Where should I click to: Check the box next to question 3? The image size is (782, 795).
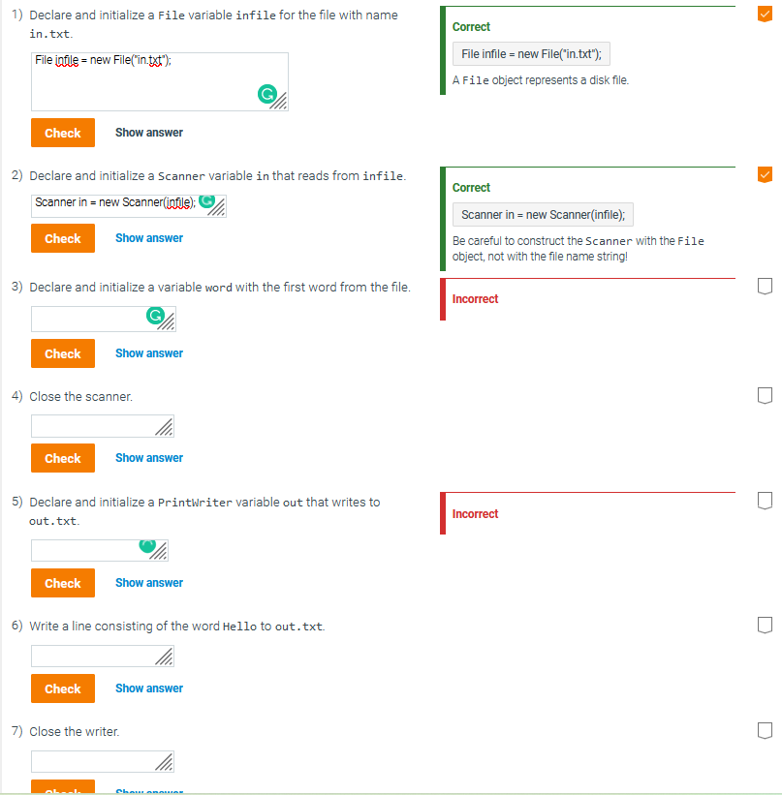(x=765, y=286)
